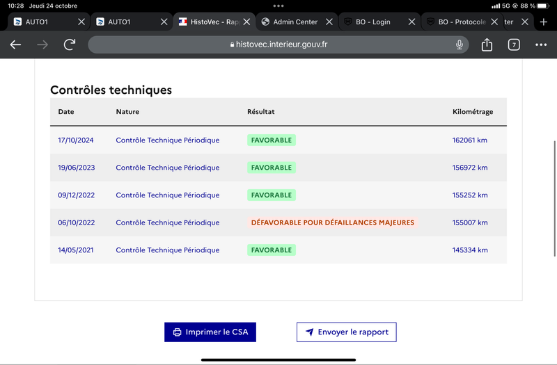Select the date 17/10/2024
The image size is (557, 365).
76,140
